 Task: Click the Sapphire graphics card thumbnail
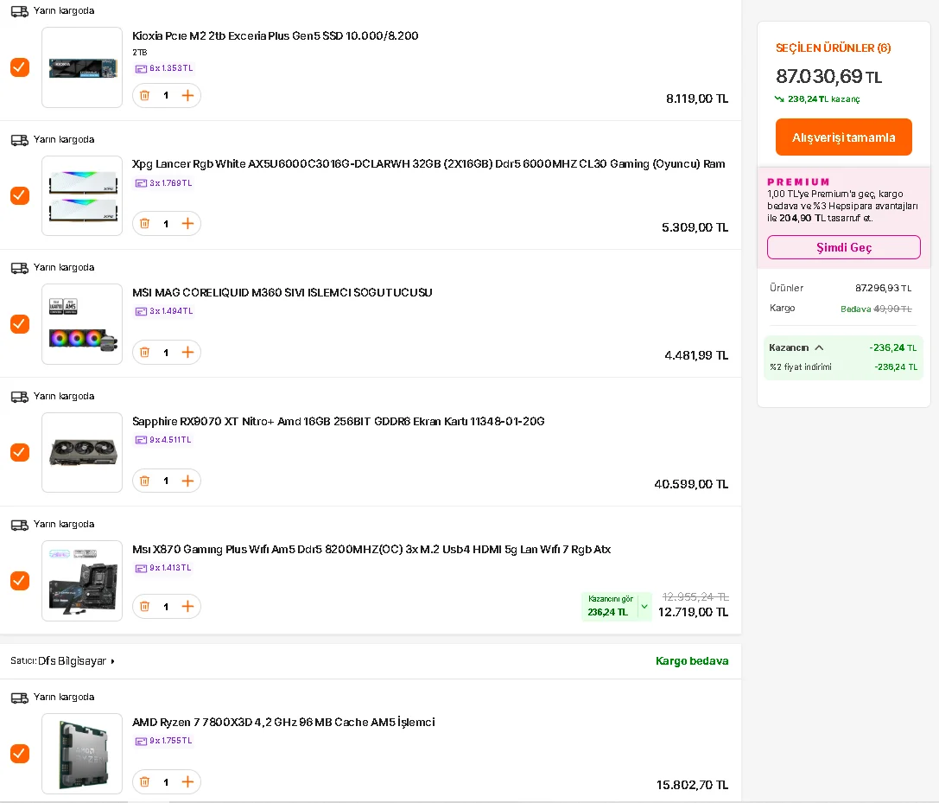pyautogui.click(x=82, y=452)
